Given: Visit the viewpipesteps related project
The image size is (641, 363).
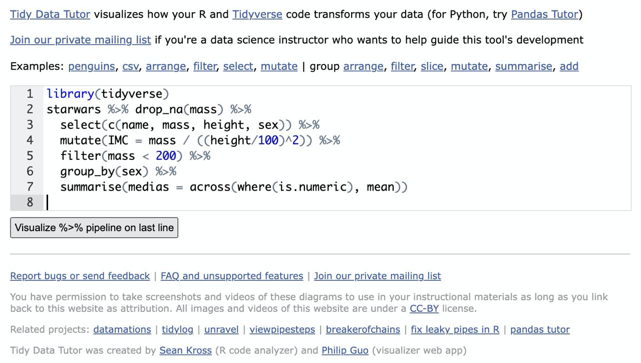Looking at the screenshot, I should point(282,329).
